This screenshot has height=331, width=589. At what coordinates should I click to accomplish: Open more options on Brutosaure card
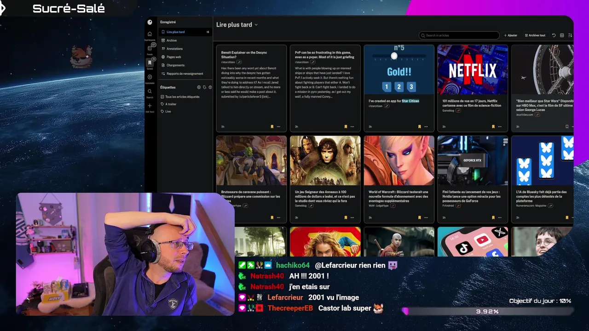click(278, 217)
